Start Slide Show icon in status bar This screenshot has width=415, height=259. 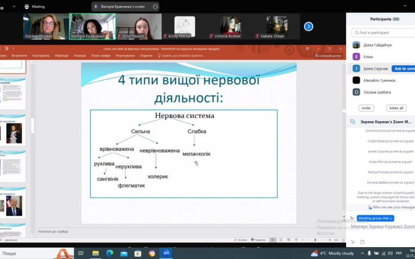click(x=296, y=240)
